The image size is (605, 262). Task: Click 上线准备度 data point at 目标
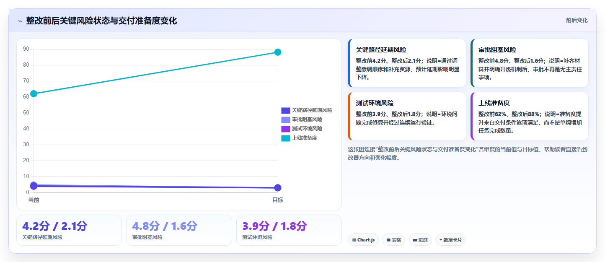pyautogui.click(x=278, y=52)
